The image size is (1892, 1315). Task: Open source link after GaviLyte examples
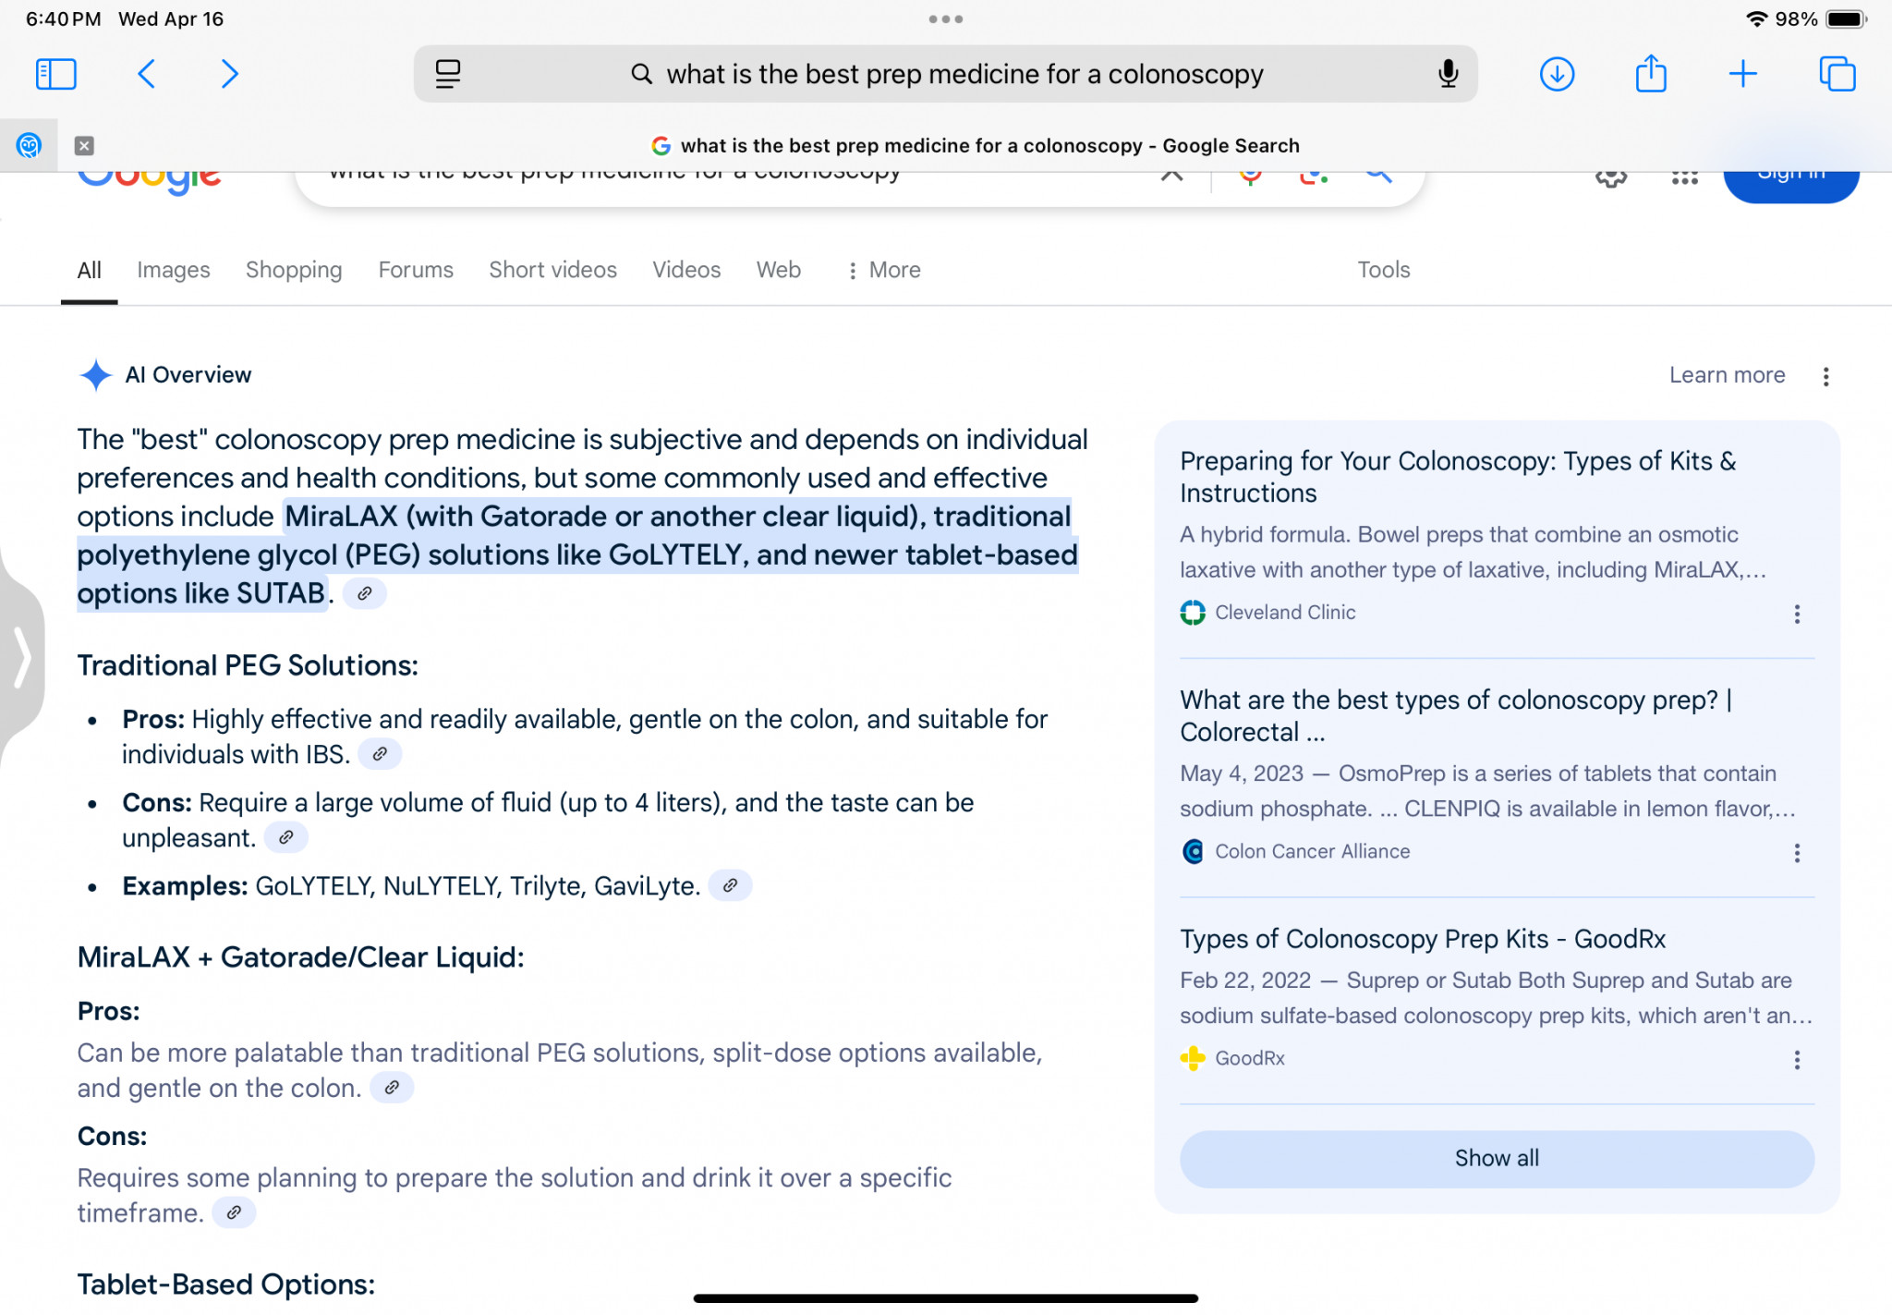(x=730, y=885)
